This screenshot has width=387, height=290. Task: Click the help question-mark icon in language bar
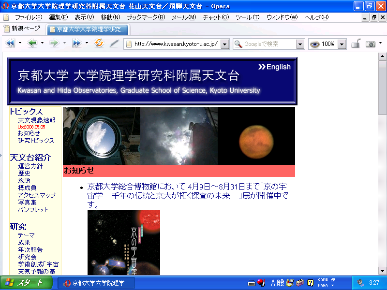pos(310,283)
